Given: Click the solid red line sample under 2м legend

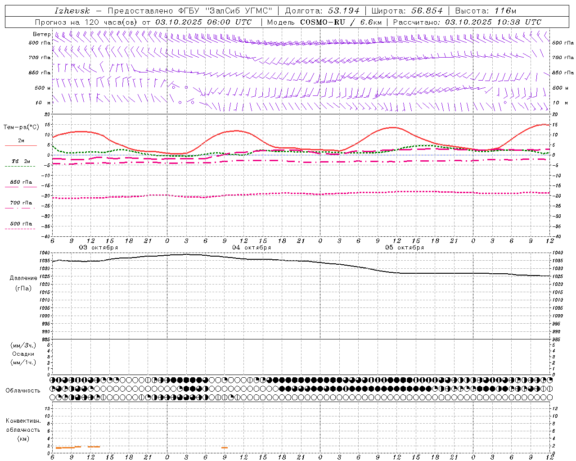Looking at the screenshot, I should [21, 145].
